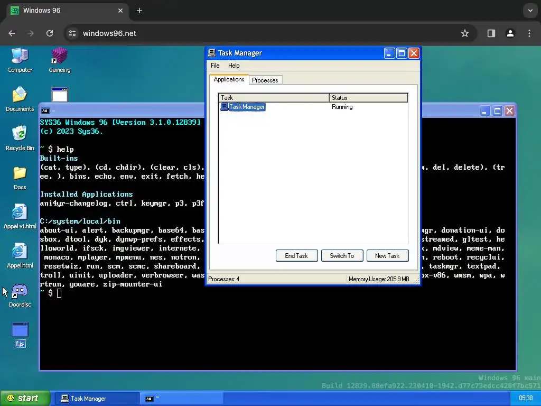This screenshot has height=406, width=541.
Task: Reload the browser page
Action: pyautogui.click(x=50, y=33)
